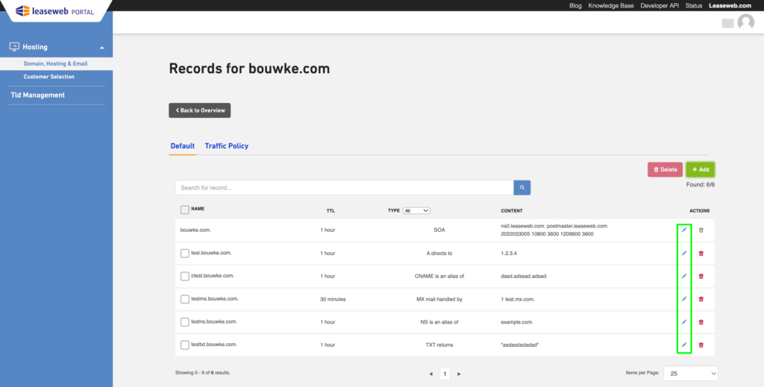This screenshot has width=764, height=387.
Task: Click the content cell dasd.adssad.adsad.
Action: click(x=525, y=276)
